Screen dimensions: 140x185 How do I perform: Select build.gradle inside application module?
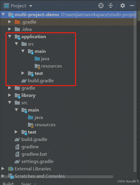click(x=41, y=81)
